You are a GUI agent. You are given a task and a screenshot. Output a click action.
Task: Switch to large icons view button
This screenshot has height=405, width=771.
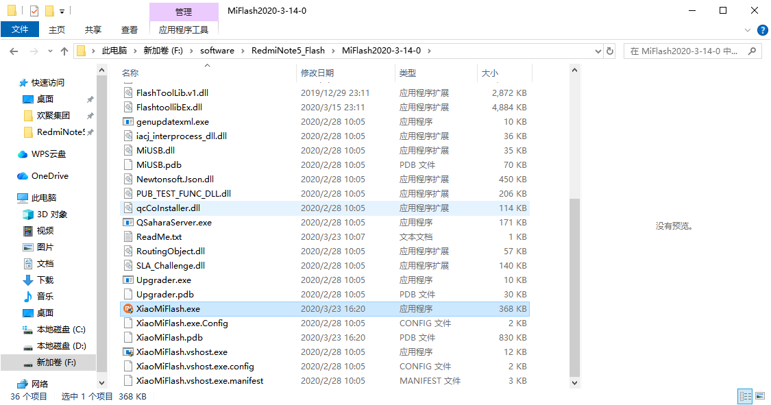(759, 396)
